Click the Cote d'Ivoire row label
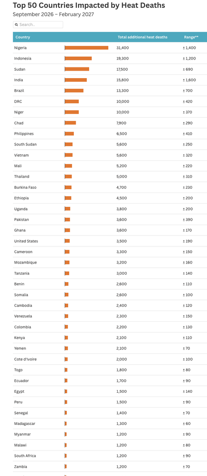 click(26, 359)
